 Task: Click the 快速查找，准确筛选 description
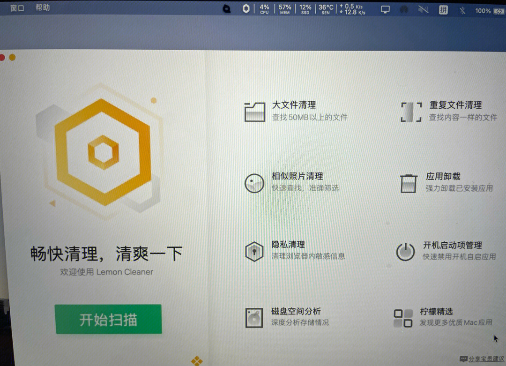click(x=305, y=188)
